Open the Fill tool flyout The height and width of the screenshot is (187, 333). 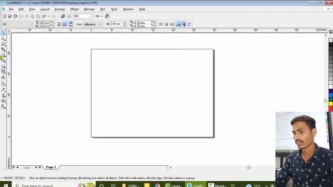coord(3,101)
